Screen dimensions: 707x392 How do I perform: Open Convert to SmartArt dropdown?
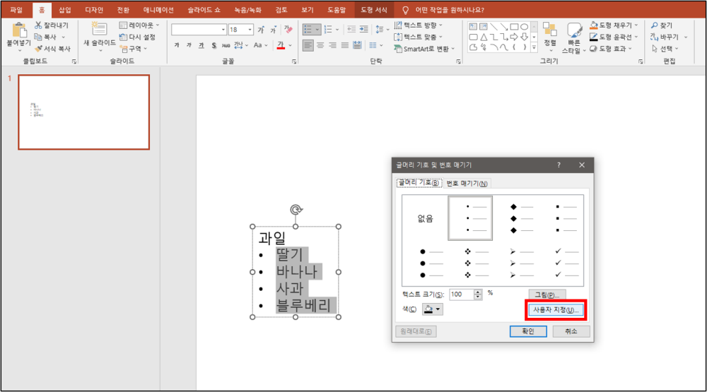(425, 49)
